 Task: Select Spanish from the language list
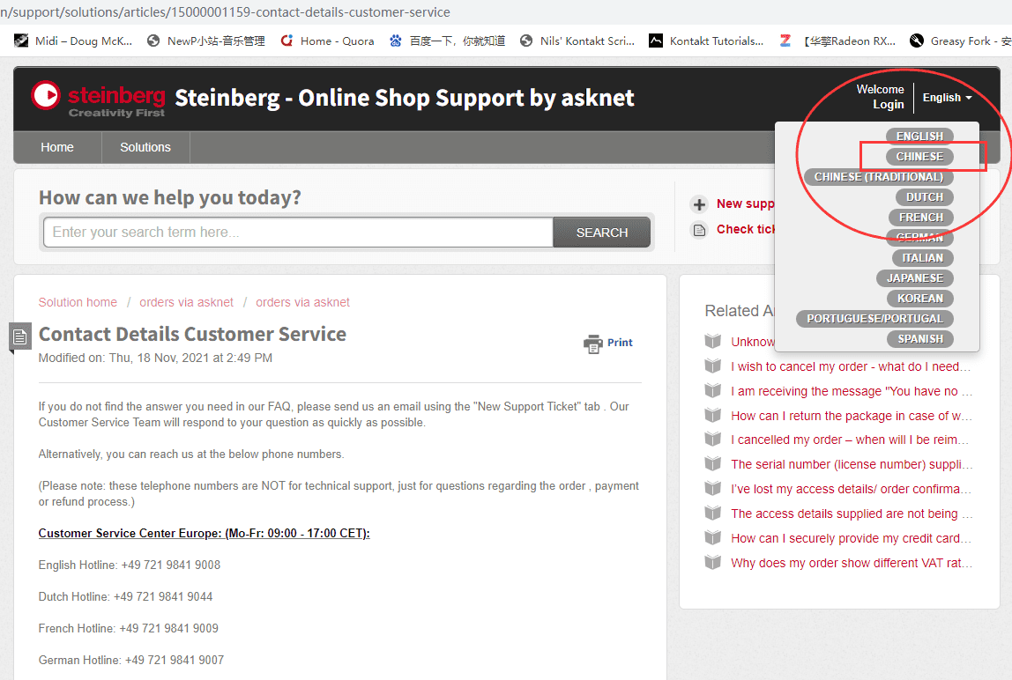pos(920,339)
